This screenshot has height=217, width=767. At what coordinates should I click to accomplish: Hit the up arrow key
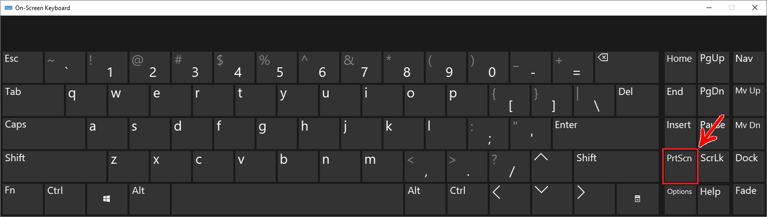[x=552, y=166]
